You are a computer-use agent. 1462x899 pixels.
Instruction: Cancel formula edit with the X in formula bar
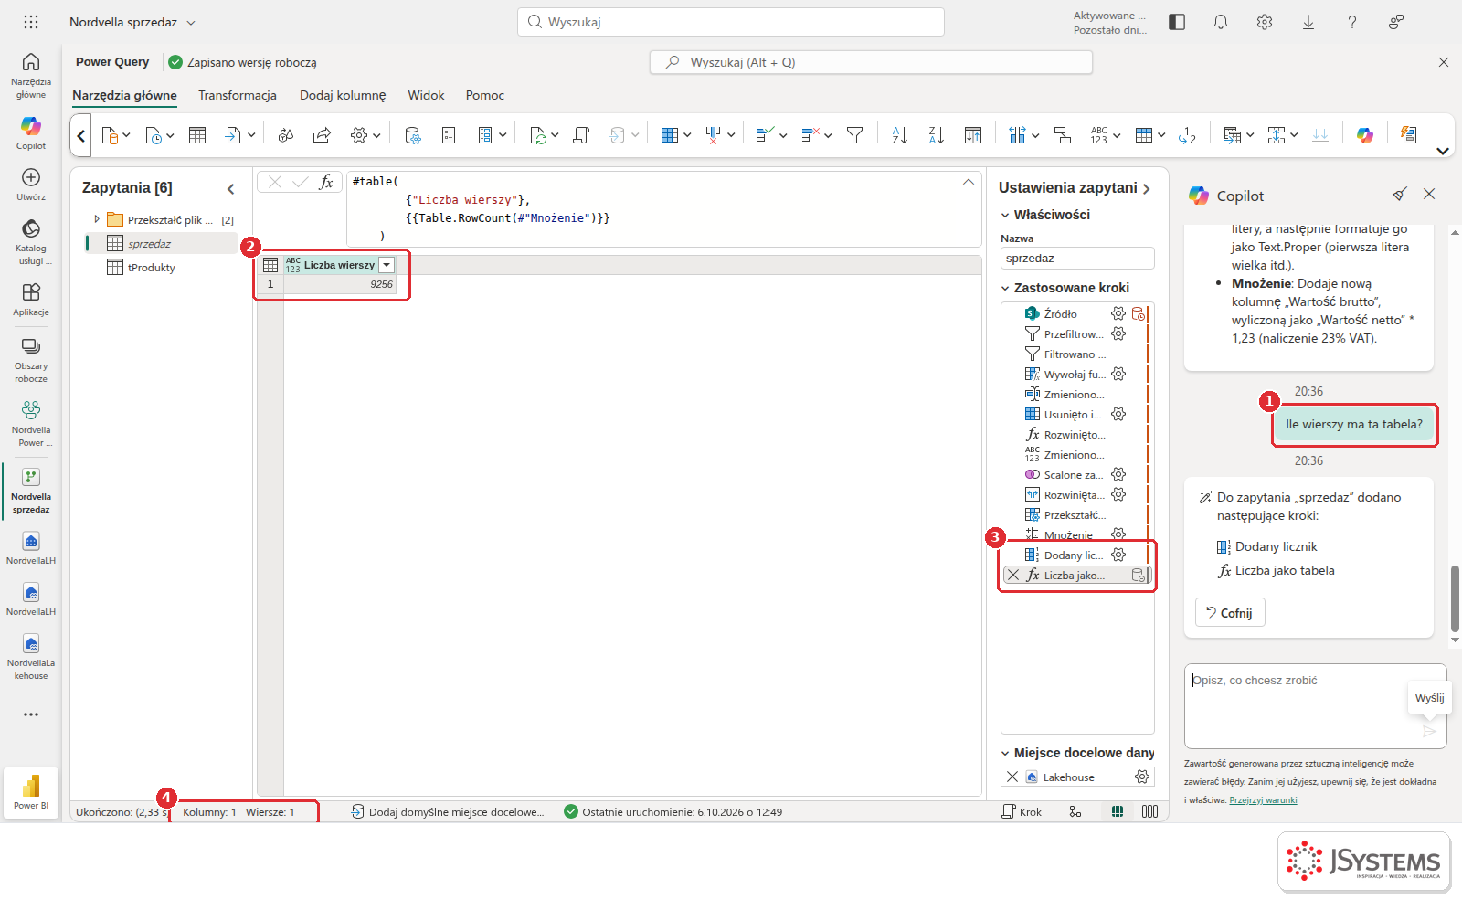[x=275, y=182]
